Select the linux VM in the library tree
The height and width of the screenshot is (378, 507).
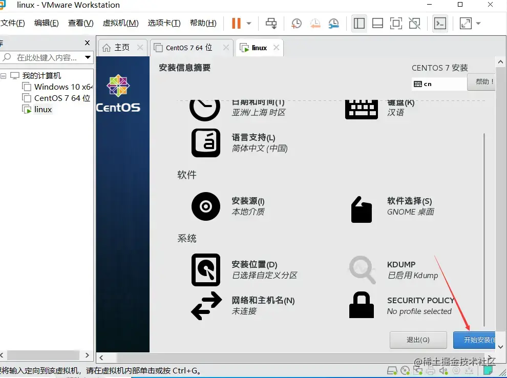43,110
